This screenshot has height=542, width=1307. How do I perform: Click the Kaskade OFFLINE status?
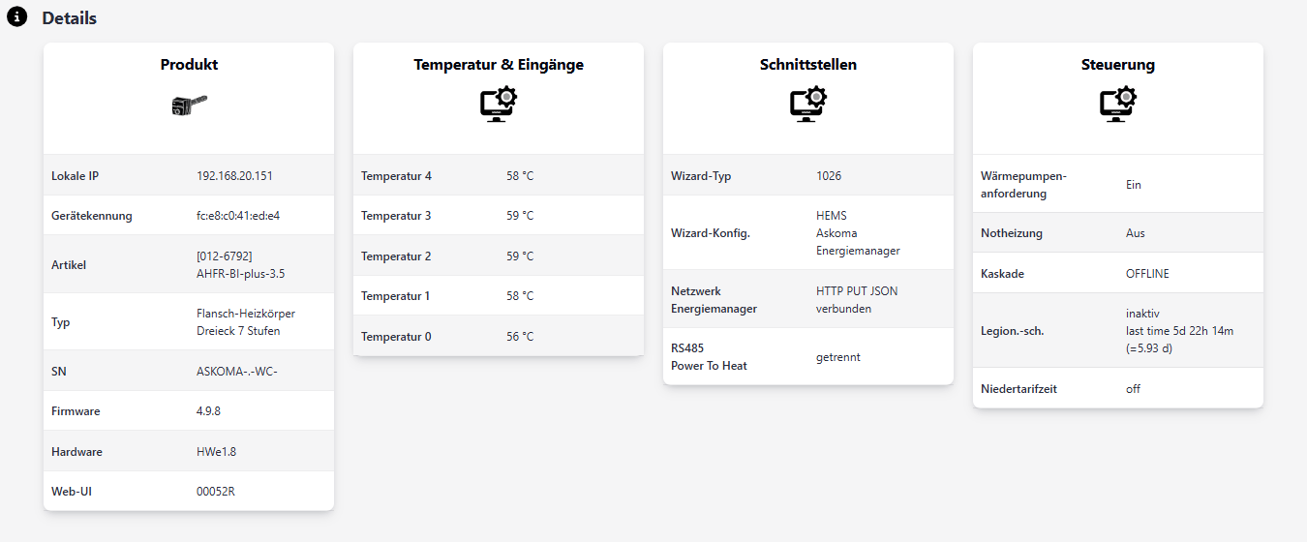coord(1147,274)
